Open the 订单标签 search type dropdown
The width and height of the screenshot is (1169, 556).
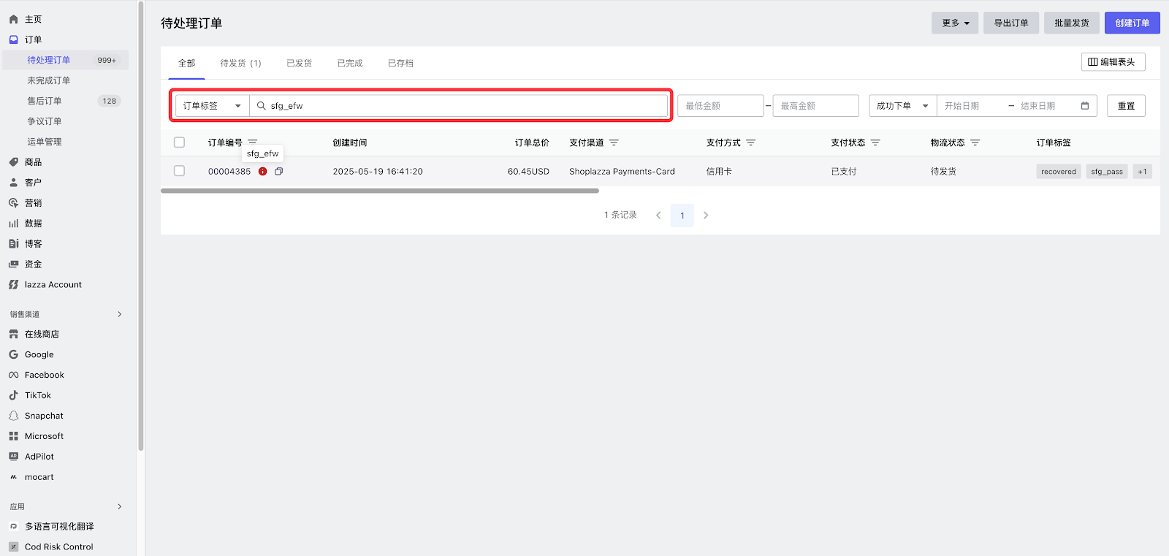pos(212,106)
